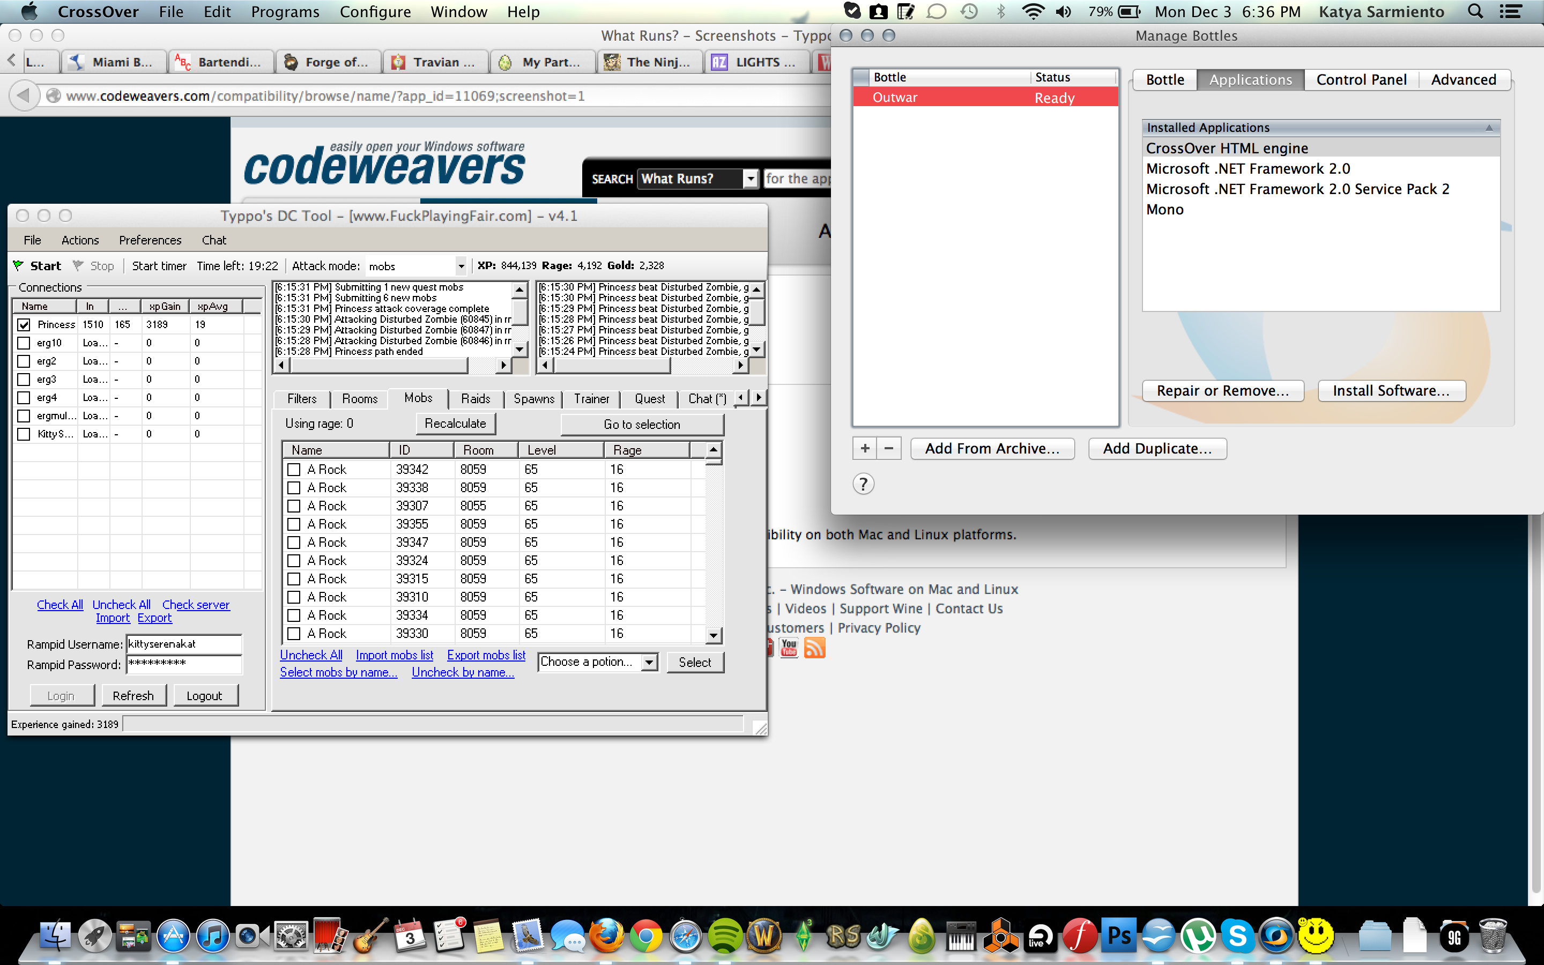1544x965 pixels.
Task: Open help via question mark icon in Manage Bottles
Action: [863, 484]
